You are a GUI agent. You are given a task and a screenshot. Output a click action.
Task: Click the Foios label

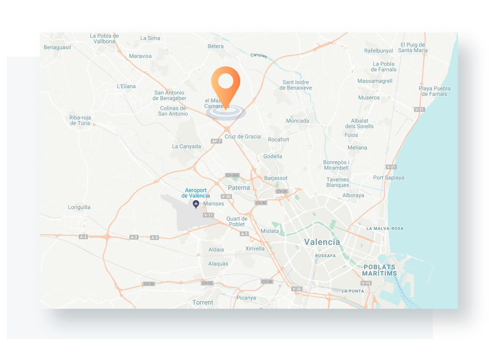coord(351,135)
